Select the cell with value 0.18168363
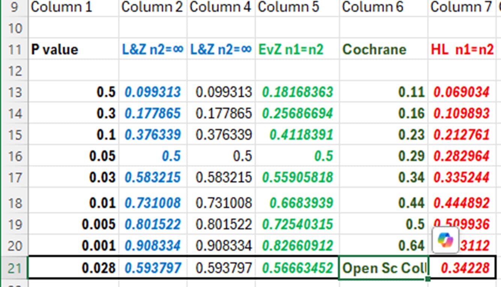 [x=297, y=92]
